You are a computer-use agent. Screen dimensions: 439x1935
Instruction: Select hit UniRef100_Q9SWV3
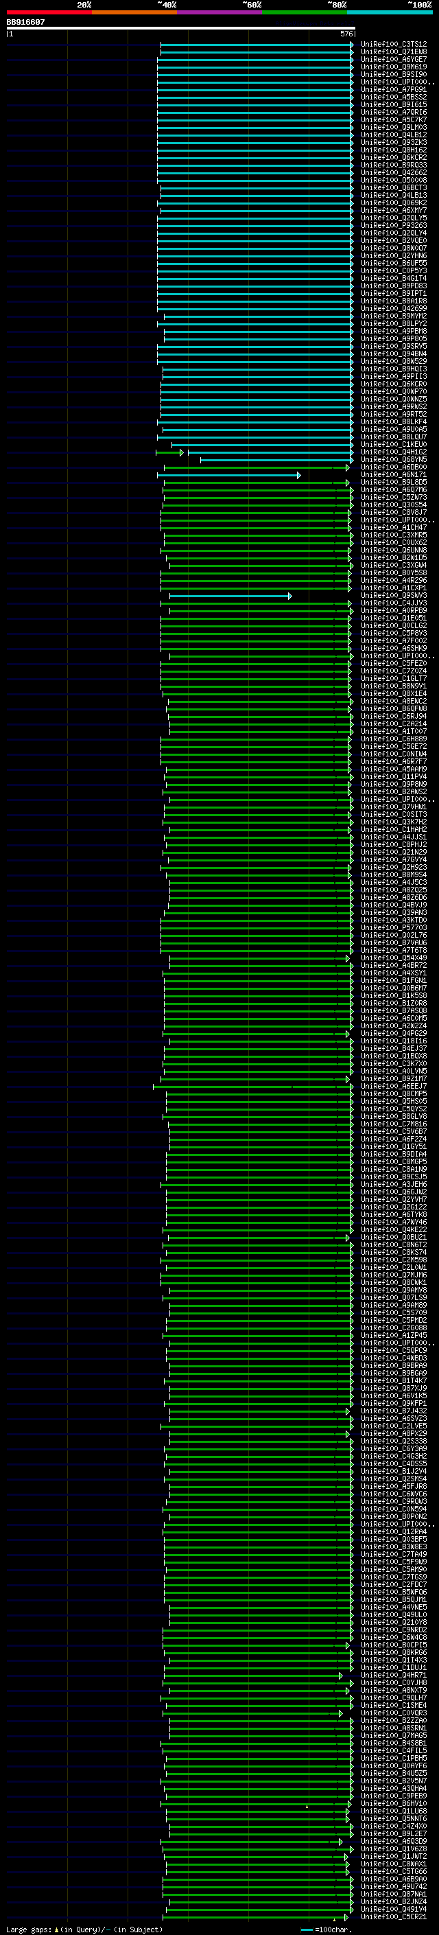click(393, 595)
